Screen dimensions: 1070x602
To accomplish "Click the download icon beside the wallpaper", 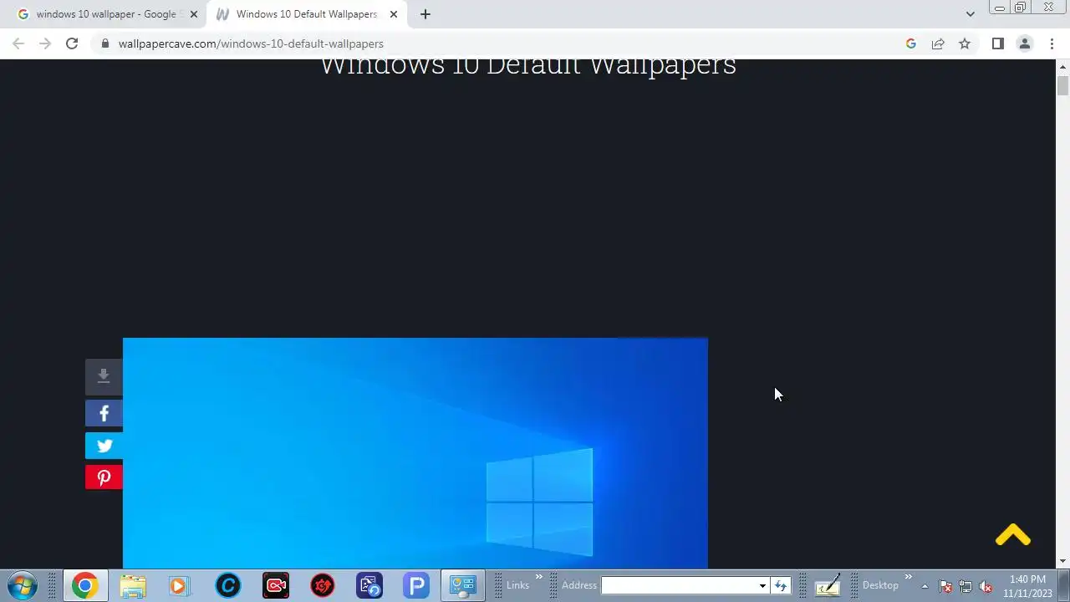I will tap(104, 377).
